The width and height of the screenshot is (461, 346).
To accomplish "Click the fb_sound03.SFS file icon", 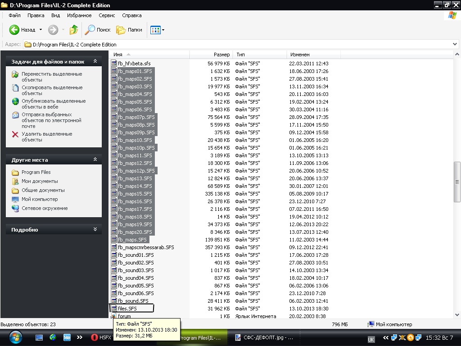I will coord(114,270).
